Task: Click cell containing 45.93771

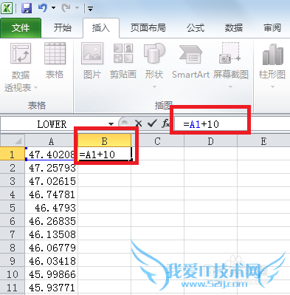Action: tap(51, 288)
